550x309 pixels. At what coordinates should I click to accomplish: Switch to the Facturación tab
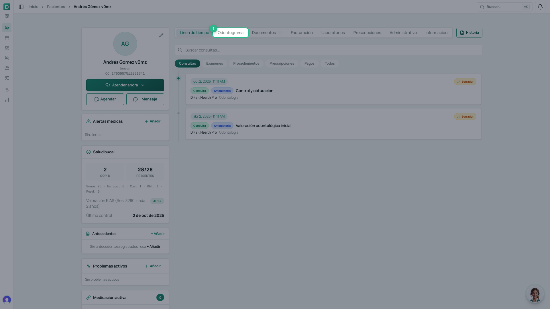(x=302, y=33)
